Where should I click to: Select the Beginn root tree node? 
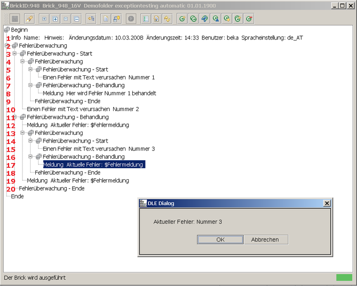19,30
